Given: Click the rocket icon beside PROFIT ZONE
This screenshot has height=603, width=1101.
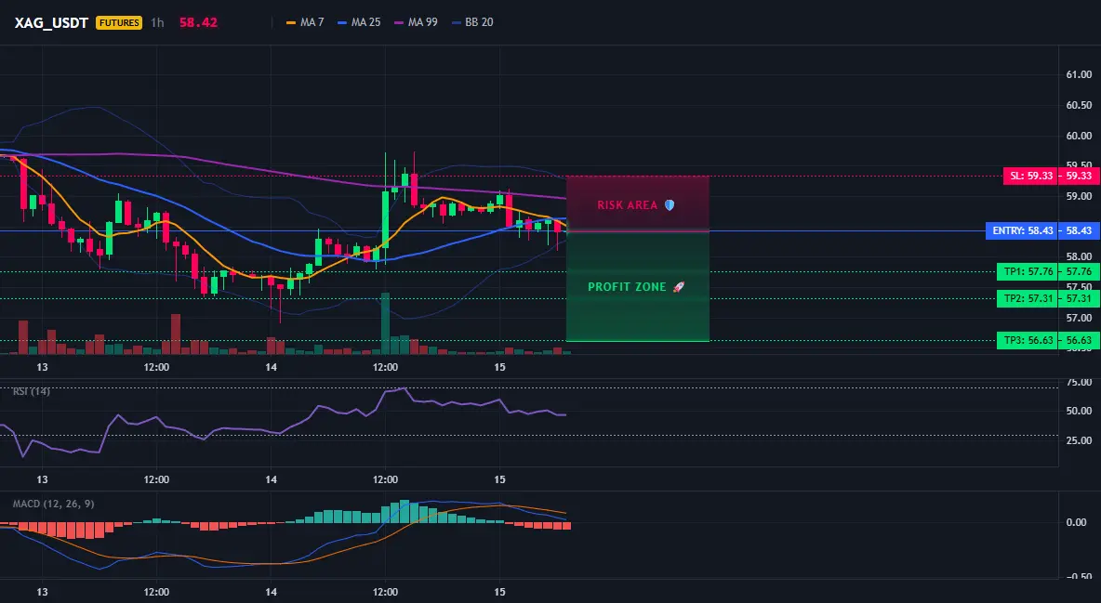Looking at the screenshot, I should point(678,286).
